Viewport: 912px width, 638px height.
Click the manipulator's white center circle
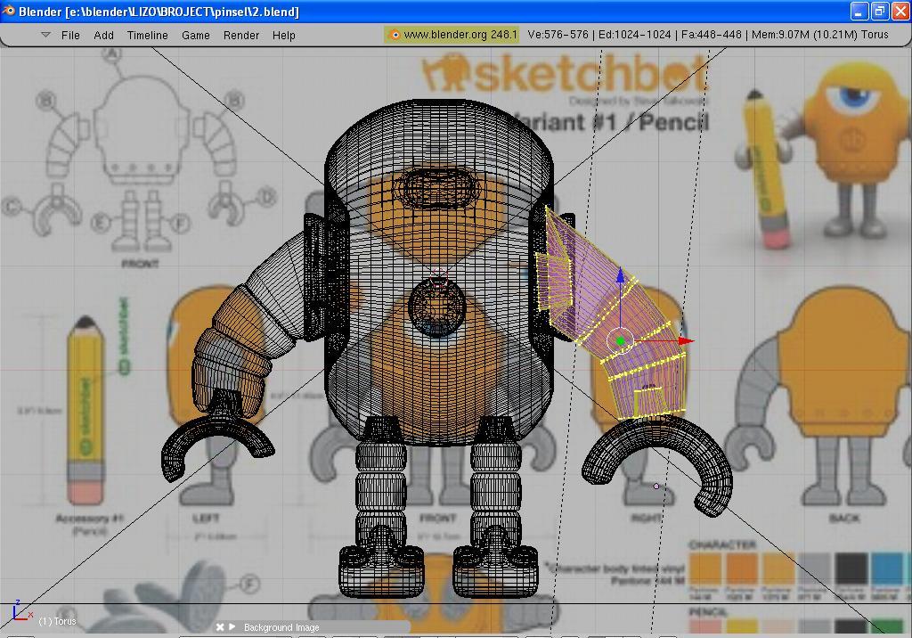(620, 341)
